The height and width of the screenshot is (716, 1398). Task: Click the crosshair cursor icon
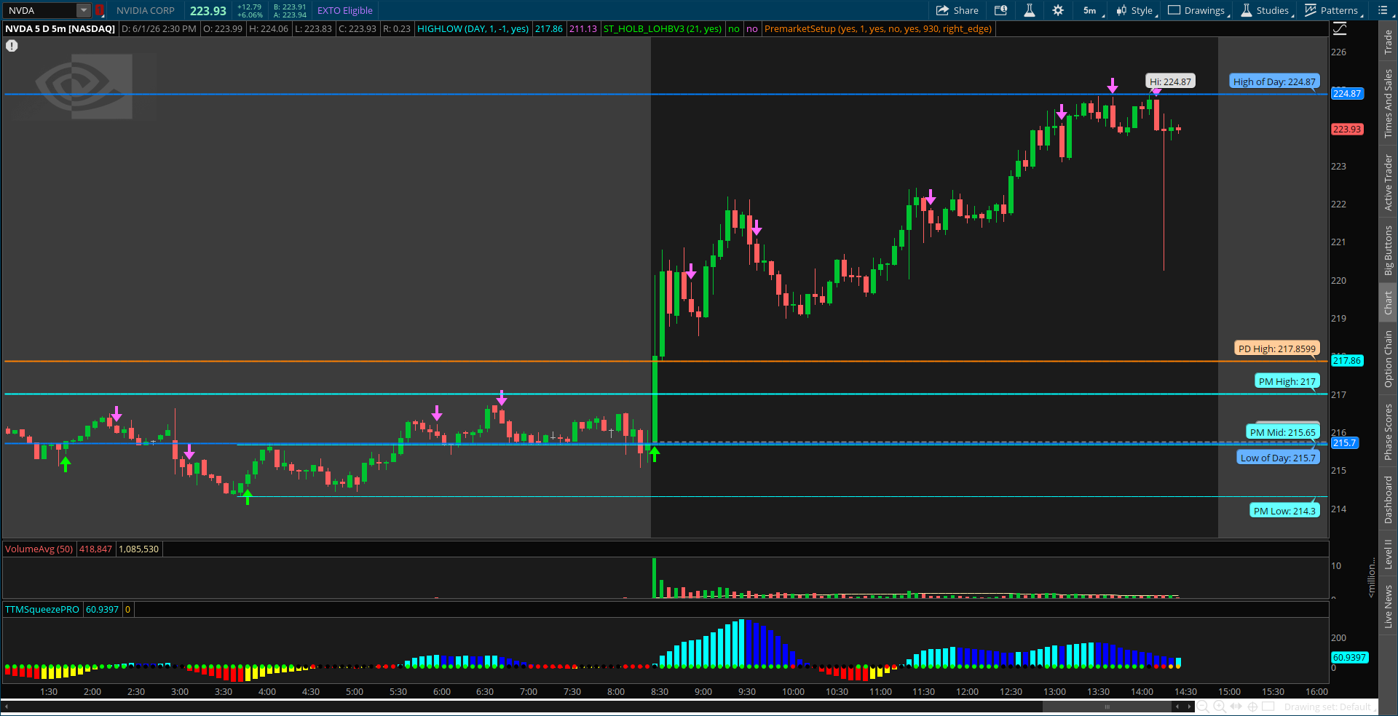click(1252, 707)
